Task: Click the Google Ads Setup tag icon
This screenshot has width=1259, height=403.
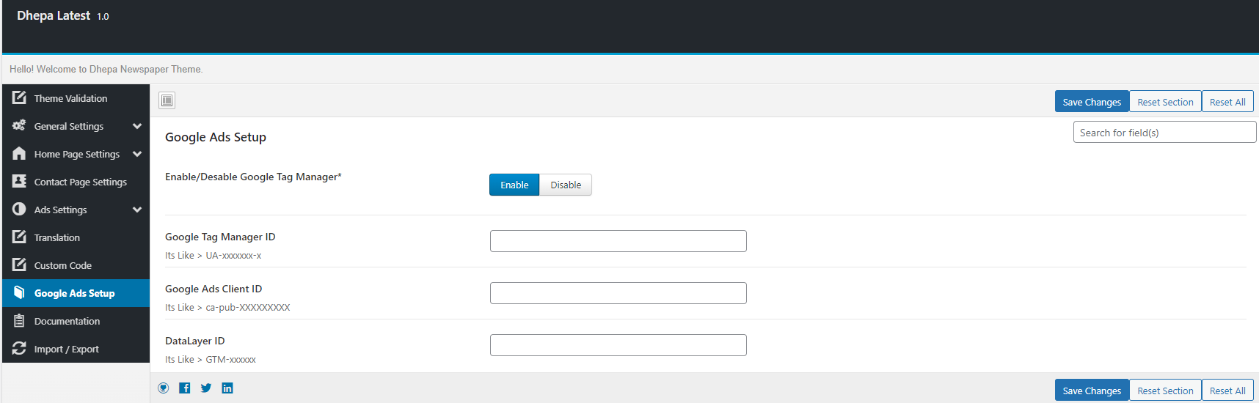Action: pos(19,292)
